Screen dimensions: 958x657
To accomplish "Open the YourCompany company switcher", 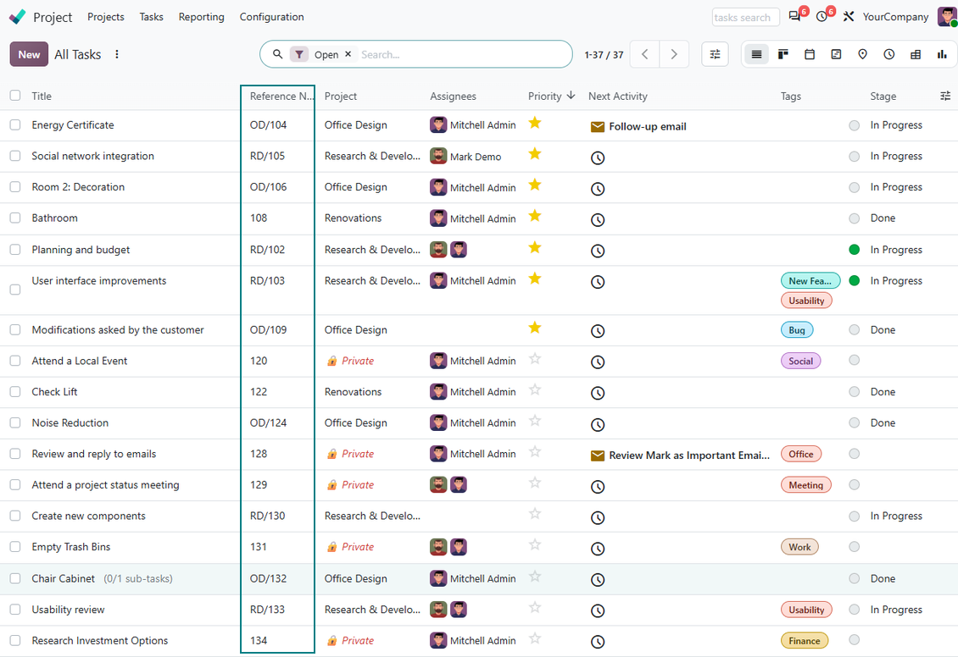I will [x=895, y=16].
